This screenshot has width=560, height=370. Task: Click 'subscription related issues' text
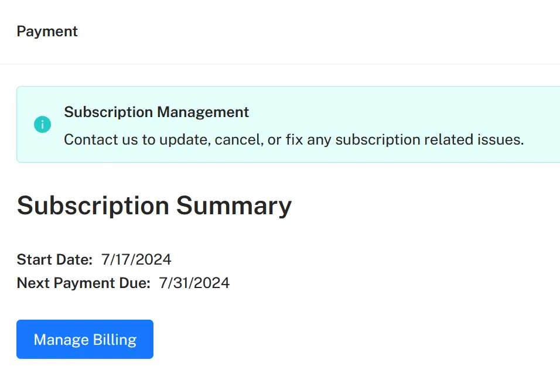pyautogui.click(x=429, y=139)
